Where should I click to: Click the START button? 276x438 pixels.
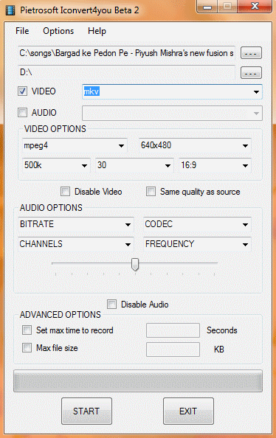86,411
